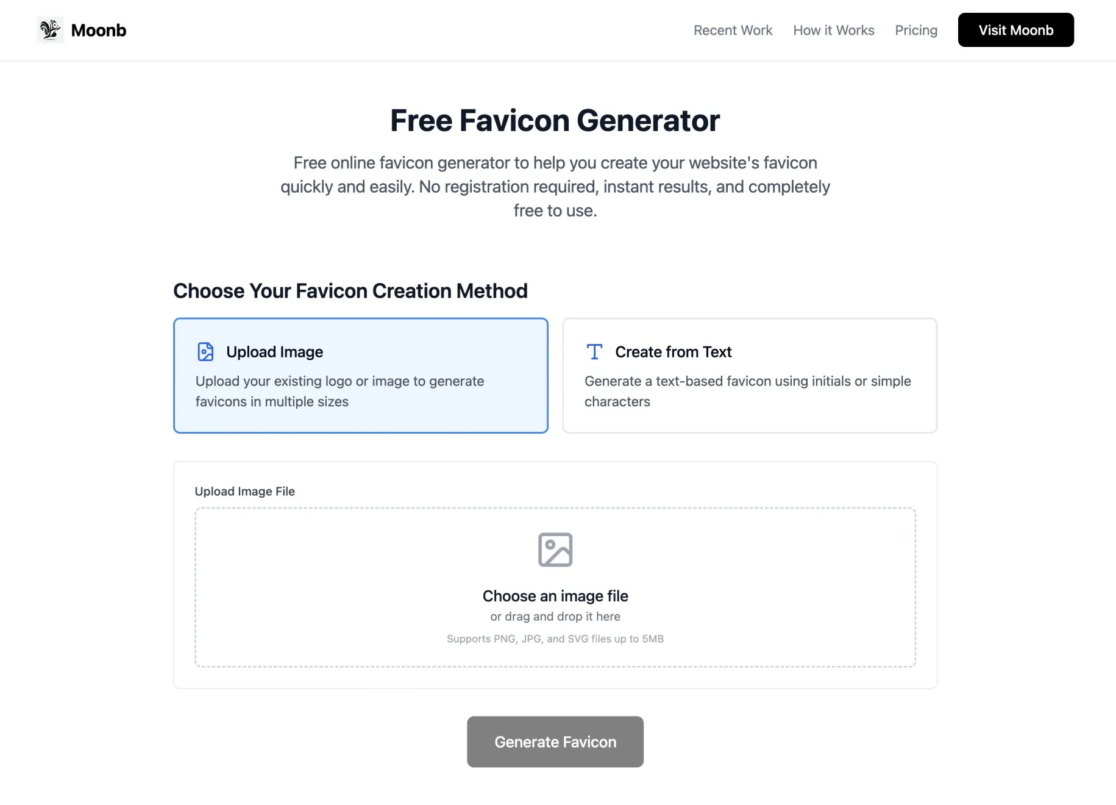
Task: Open How it Works from the navigation
Action: [x=833, y=30]
